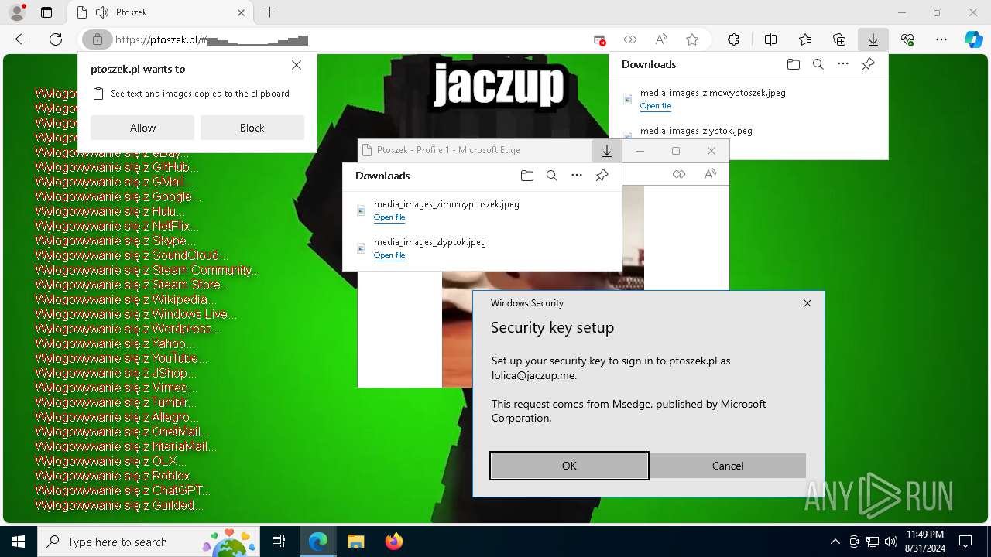The width and height of the screenshot is (991, 557).
Task: Select media_images_zlyptok.jpeg in main Downloads panel
Action: click(696, 131)
